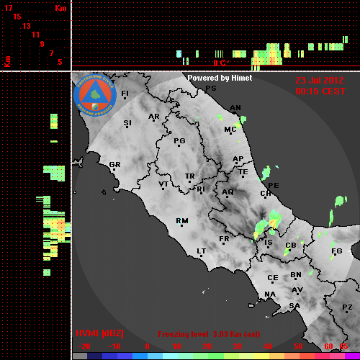360x360 pixels.
Task: Click the PG city label
Action: coord(179,140)
